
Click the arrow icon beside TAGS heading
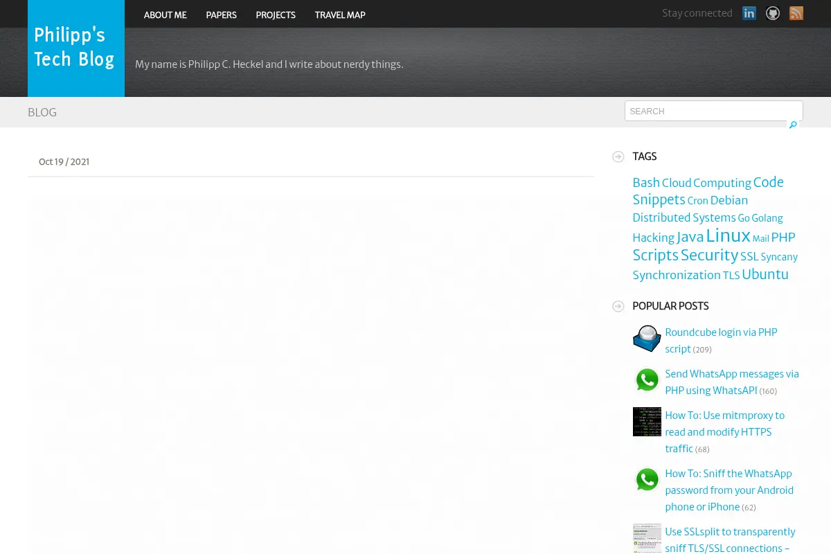[x=618, y=157]
